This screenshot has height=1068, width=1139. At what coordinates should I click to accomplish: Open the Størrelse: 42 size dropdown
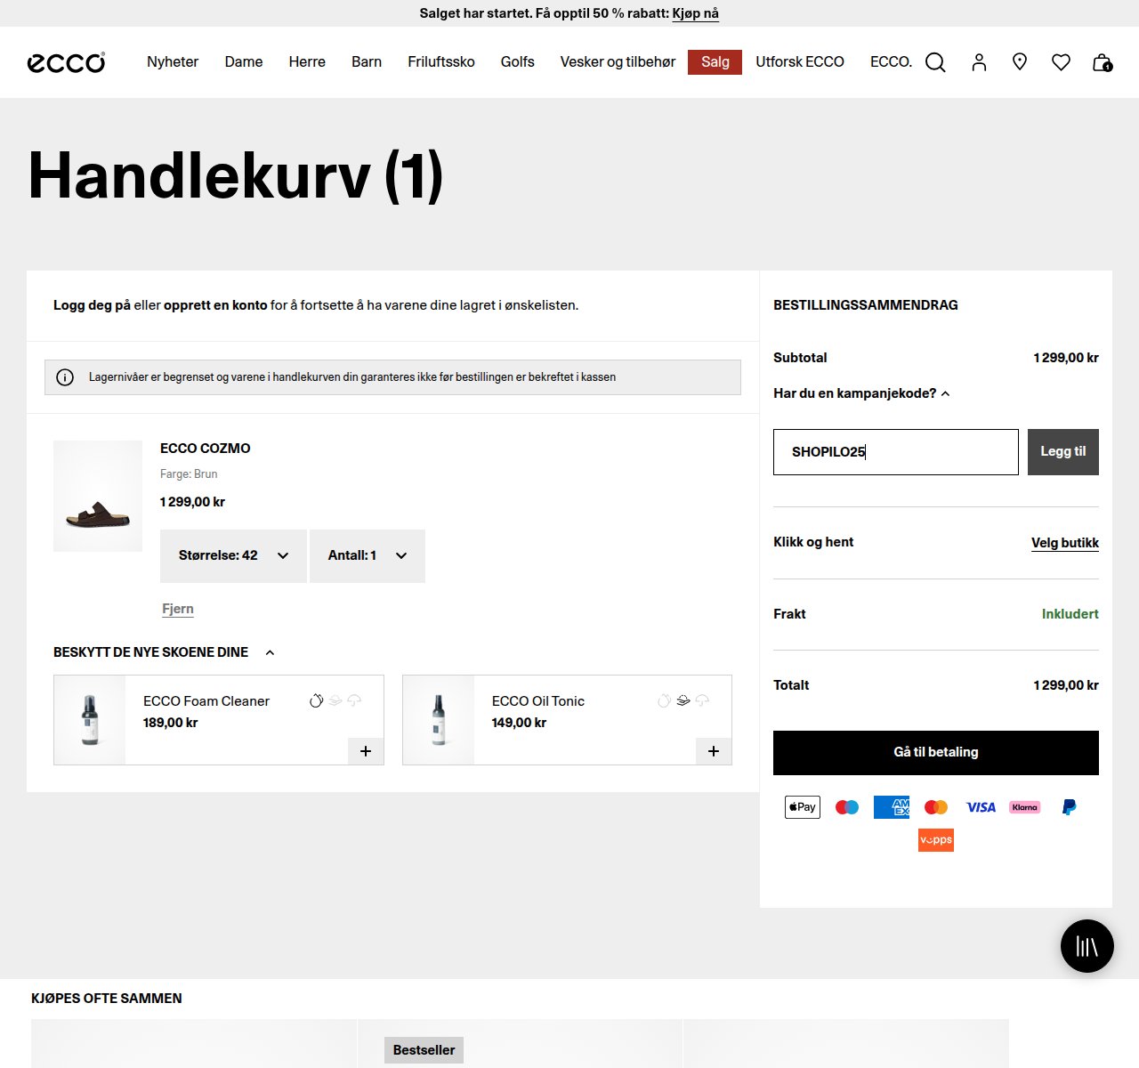click(233, 556)
